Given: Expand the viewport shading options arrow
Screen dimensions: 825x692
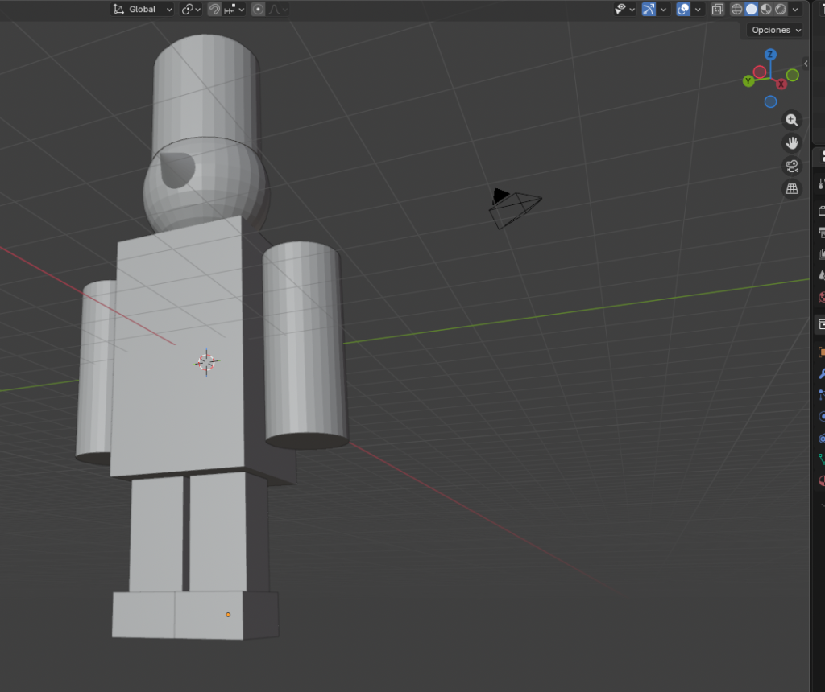Looking at the screenshot, I should 796,10.
